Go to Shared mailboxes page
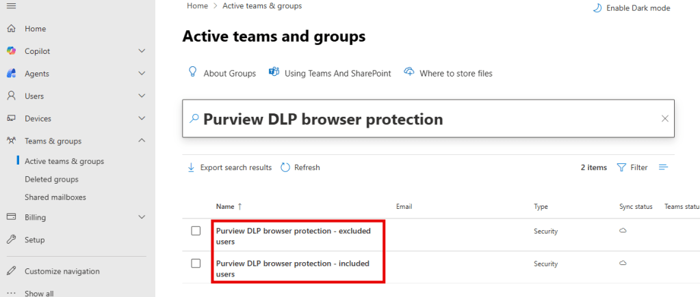The height and width of the screenshot is (297, 700). (55, 197)
